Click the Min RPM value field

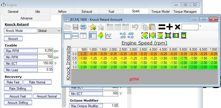(45, 57)
